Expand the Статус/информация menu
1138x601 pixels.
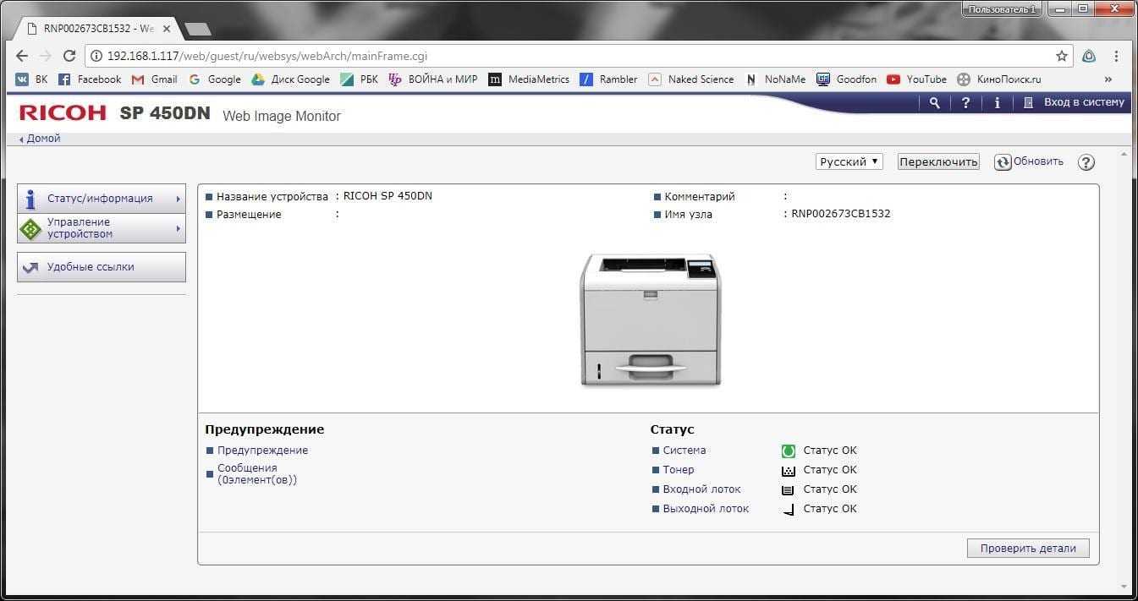coord(102,199)
